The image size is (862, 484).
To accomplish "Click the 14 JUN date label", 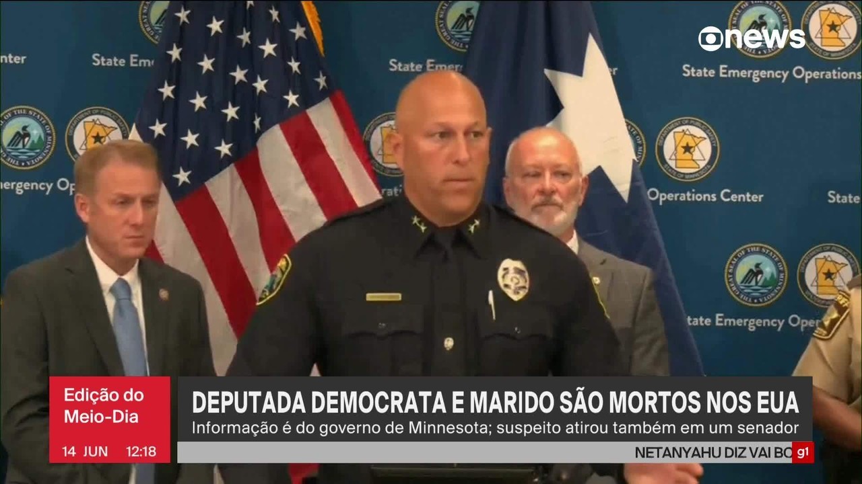I will [x=85, y=452].
